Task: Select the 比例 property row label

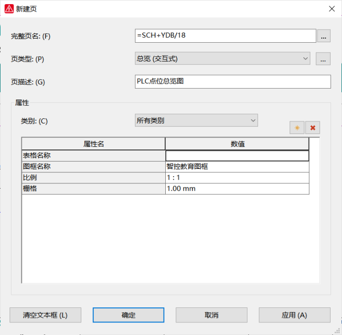Action: pyautogui.click(x=93, y=178)
